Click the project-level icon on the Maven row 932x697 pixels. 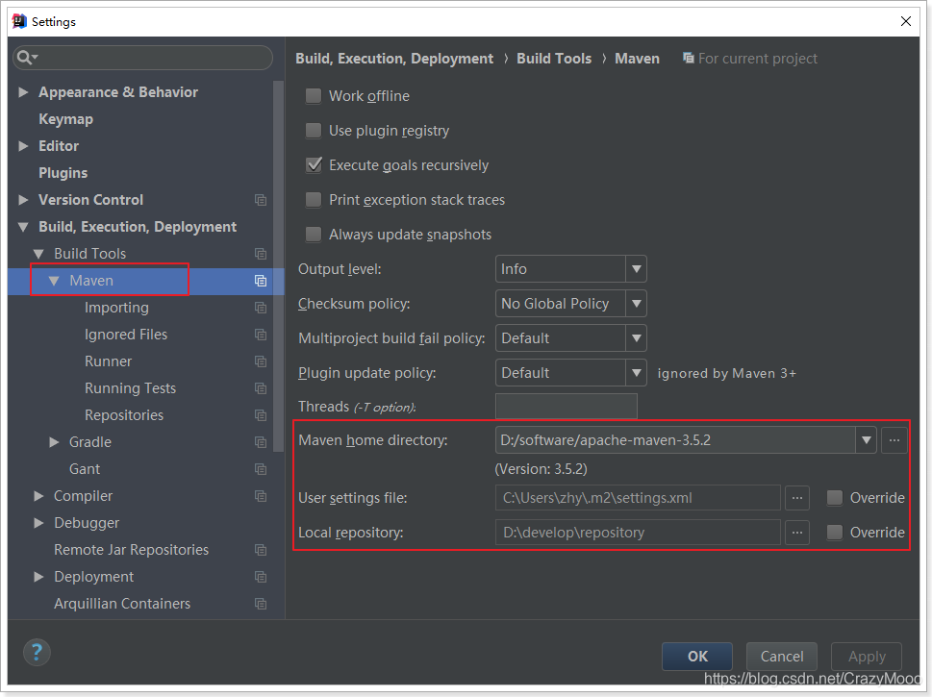tap(261, 281)
